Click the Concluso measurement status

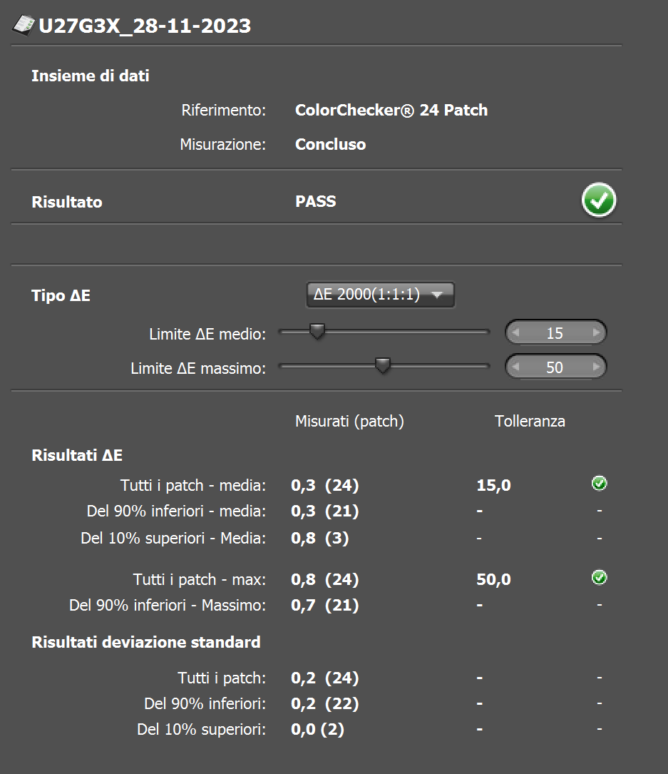[x=331, y=144]
